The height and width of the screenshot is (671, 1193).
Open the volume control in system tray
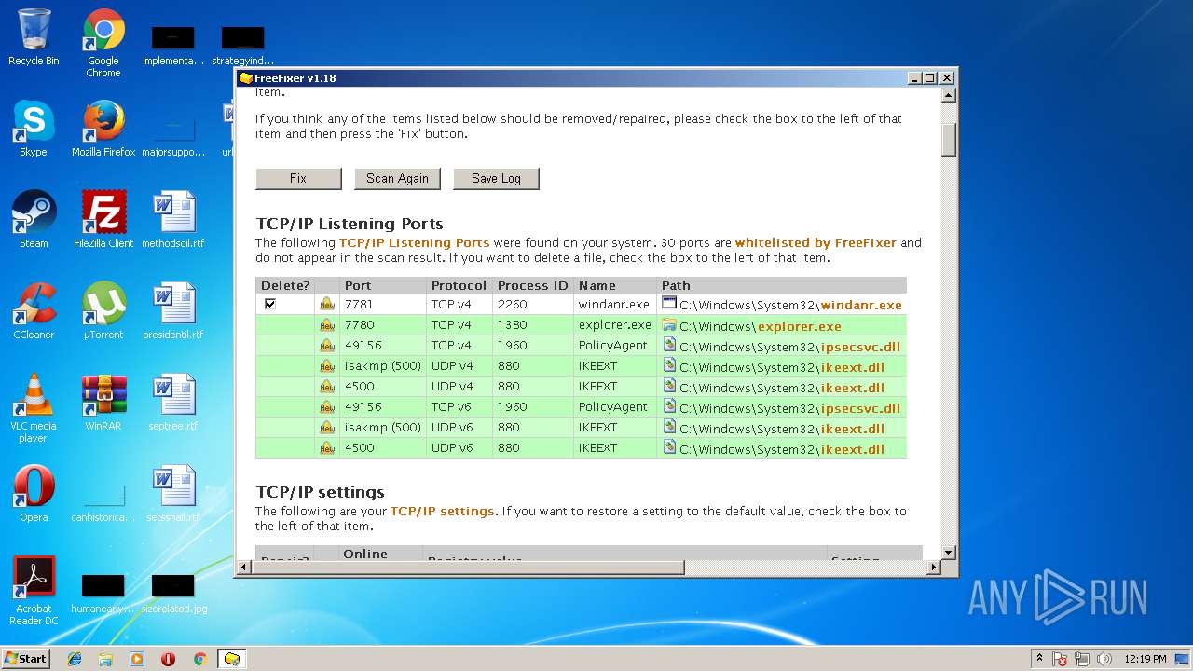tap(1104, 659)
